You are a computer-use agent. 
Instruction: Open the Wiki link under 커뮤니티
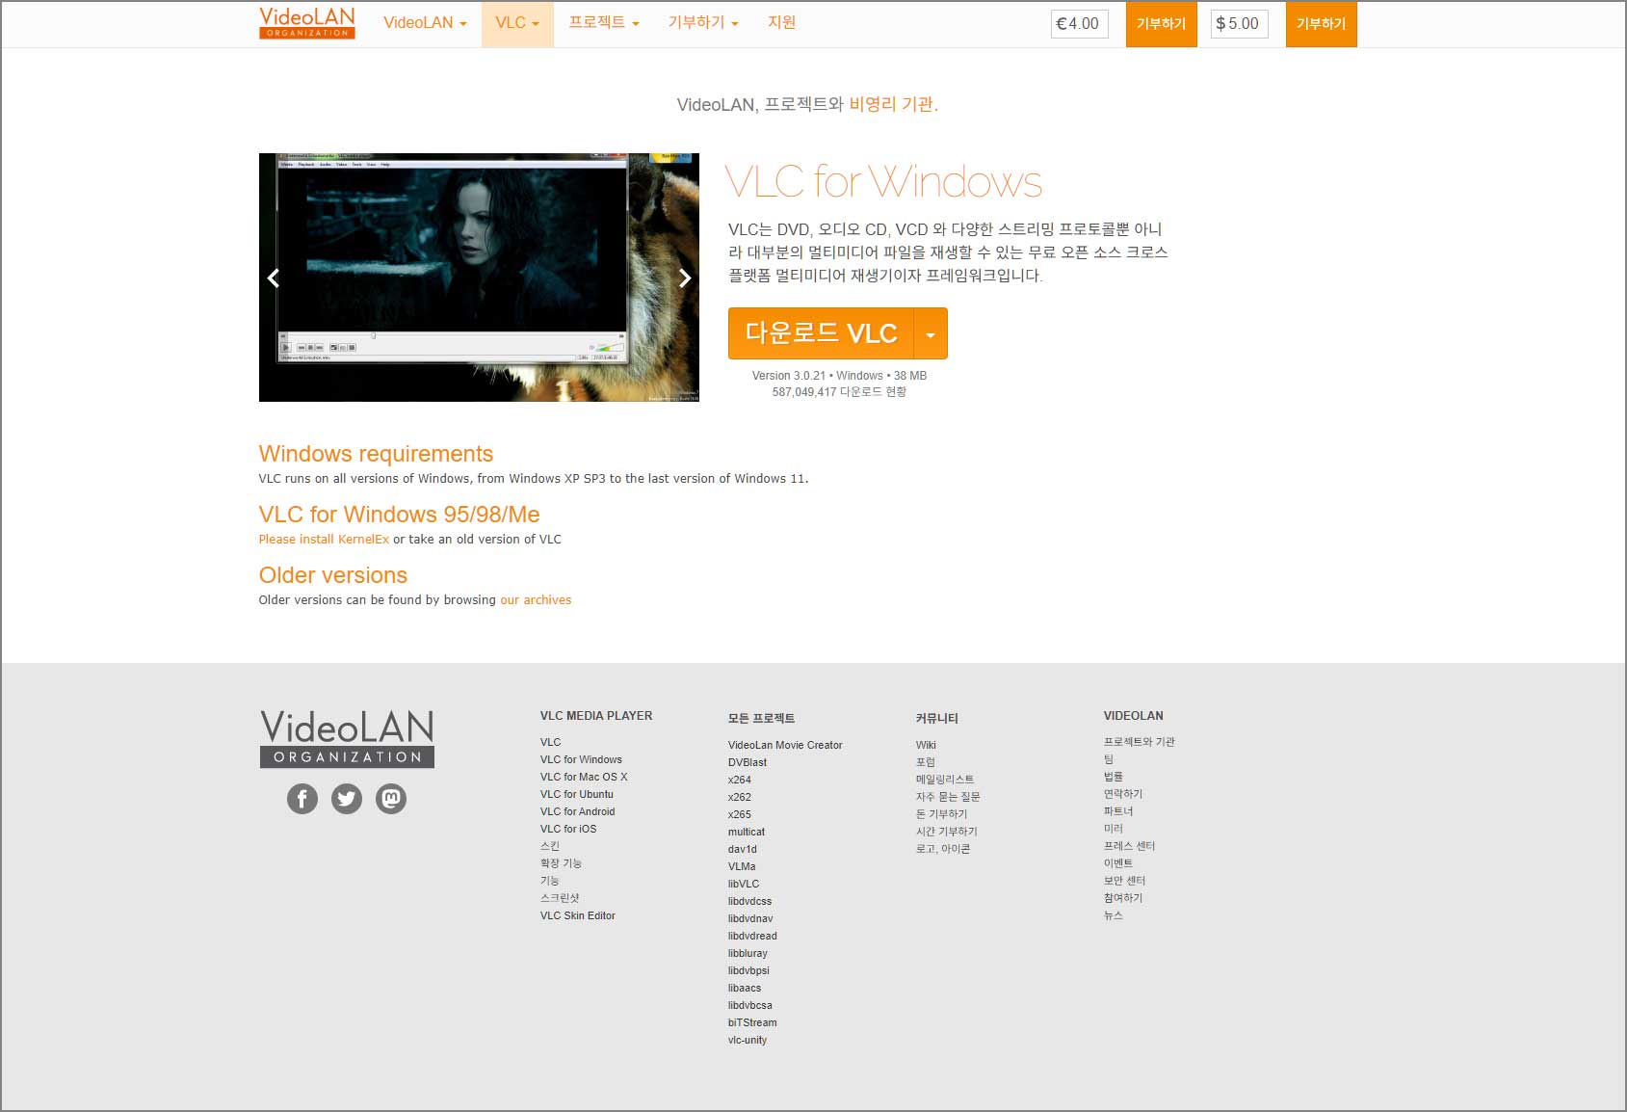click(925, 744)
